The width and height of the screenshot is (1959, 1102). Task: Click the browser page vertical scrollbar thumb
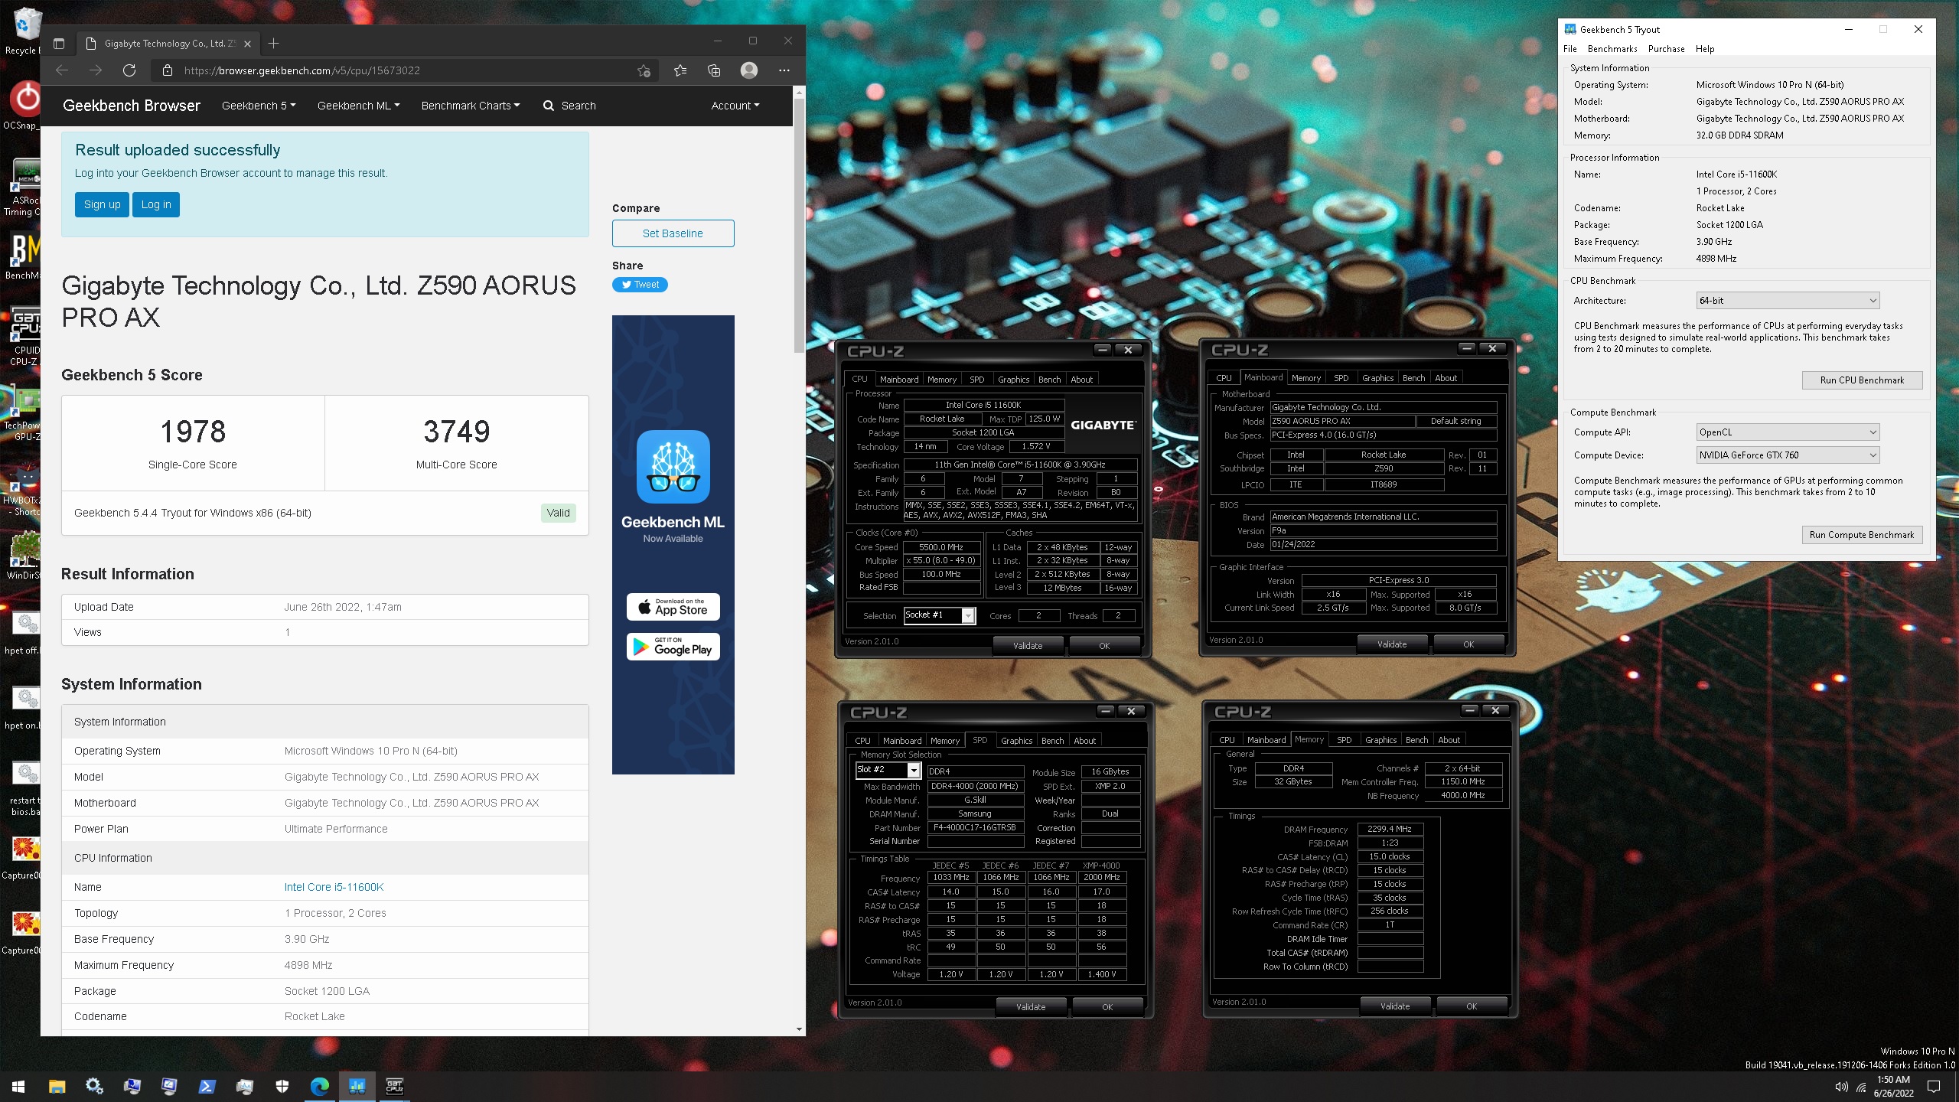799,226
